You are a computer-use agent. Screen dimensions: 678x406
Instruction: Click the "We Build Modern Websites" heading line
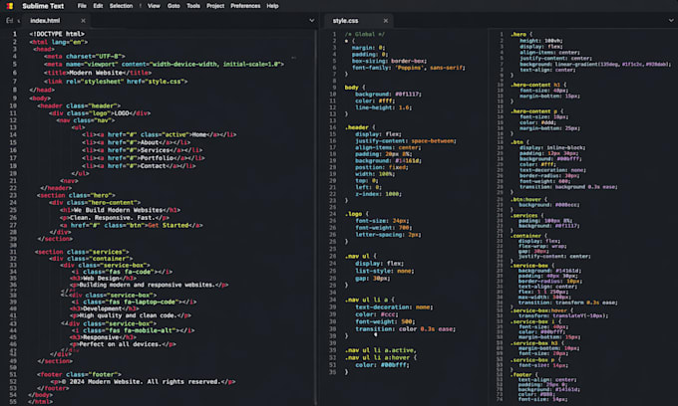pos(121,210)
